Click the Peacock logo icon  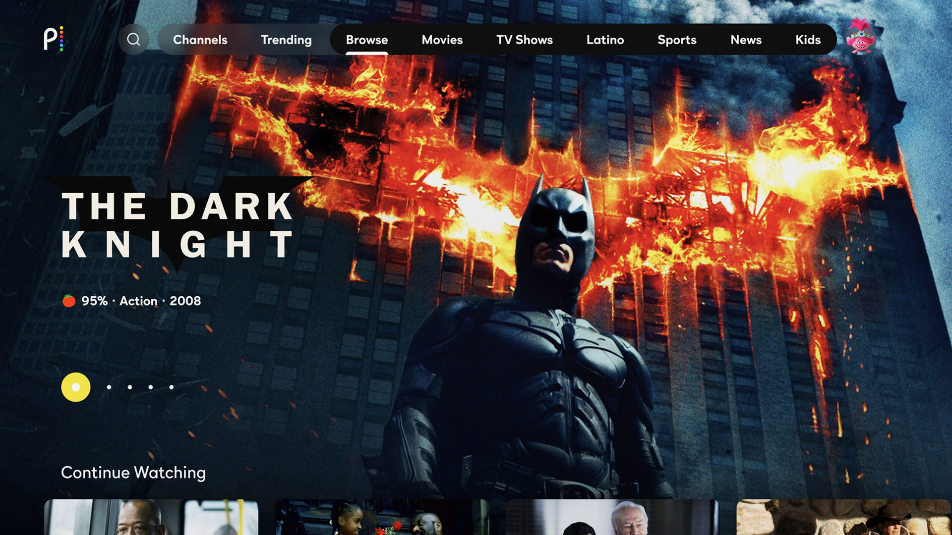pyautogui.click(x=54, y=39)
